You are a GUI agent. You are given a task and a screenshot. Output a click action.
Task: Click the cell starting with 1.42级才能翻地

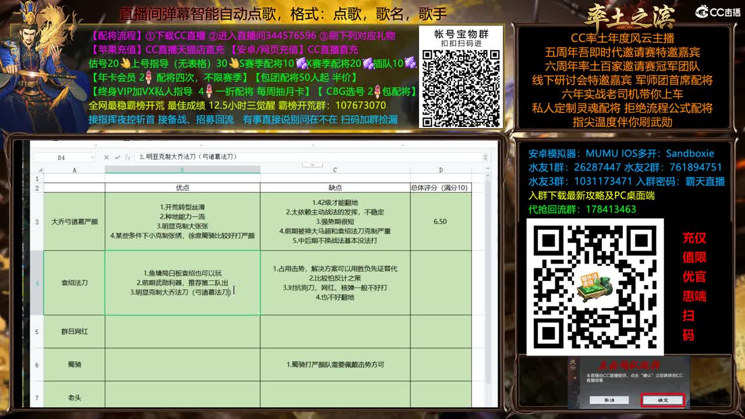click(335, 222)
